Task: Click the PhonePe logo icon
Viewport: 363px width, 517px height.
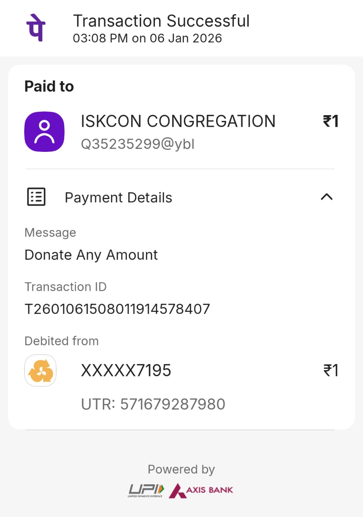Action: click(36, 27)
